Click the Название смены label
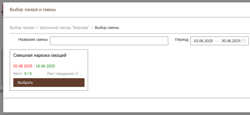 tap(33, 40)
